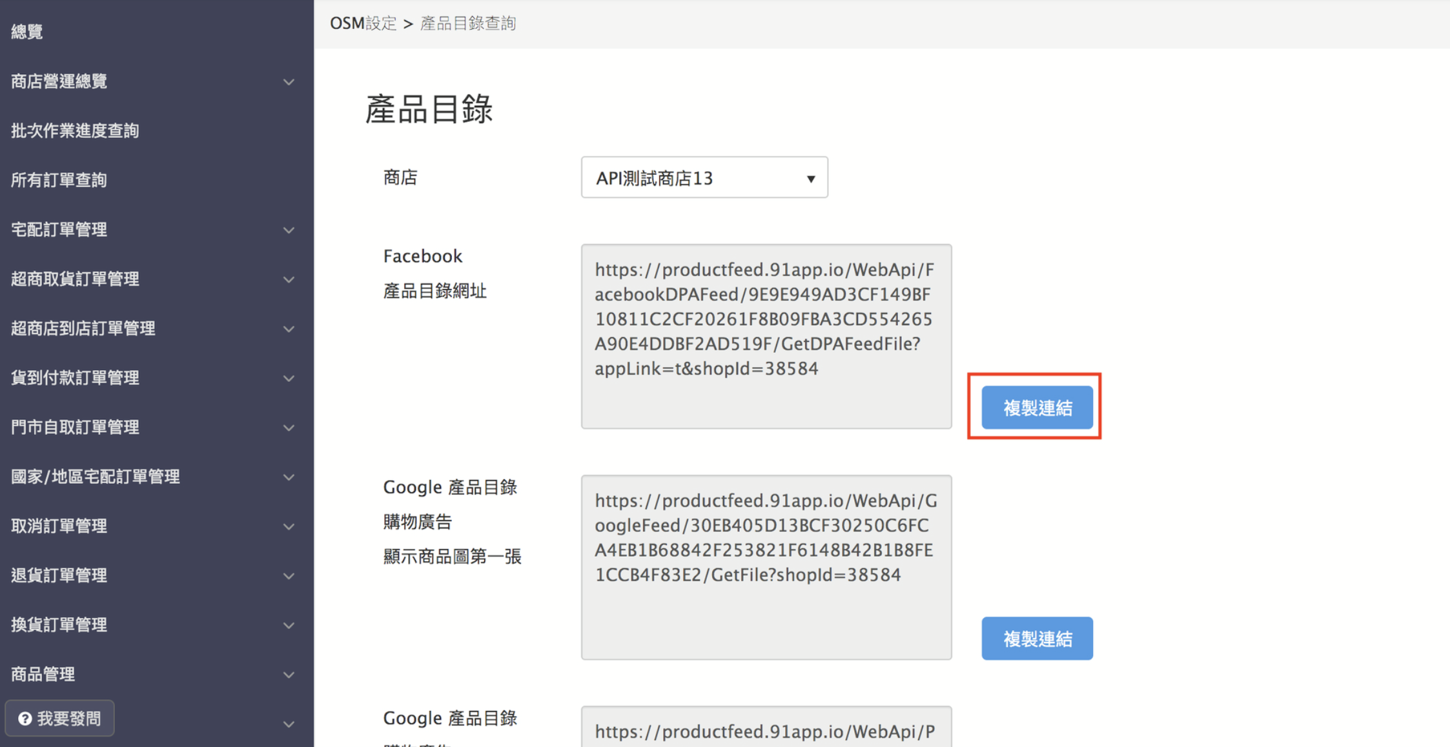Select 貨到付款訂單管理 sidebar item
Image resolution: width=1450 pixels, height=747 pixels.
point(75,378)
